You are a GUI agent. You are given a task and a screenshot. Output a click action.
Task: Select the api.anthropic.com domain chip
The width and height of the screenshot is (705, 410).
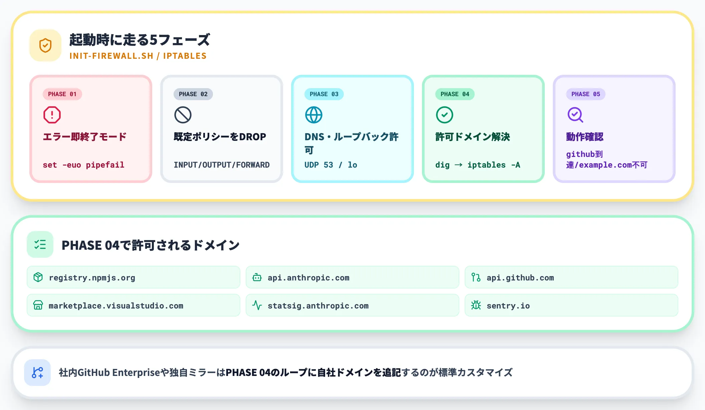click(x=352, y=277)
